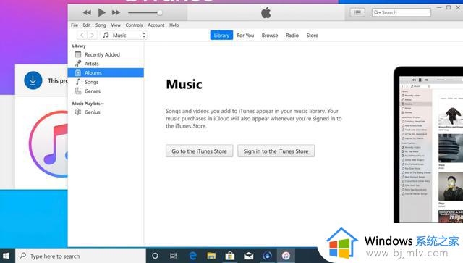Viewport: 463px width, 263px height.
Task: Click the iTunes icon on the taskbar
Action: pyautogui.click(x=286, y=256)
